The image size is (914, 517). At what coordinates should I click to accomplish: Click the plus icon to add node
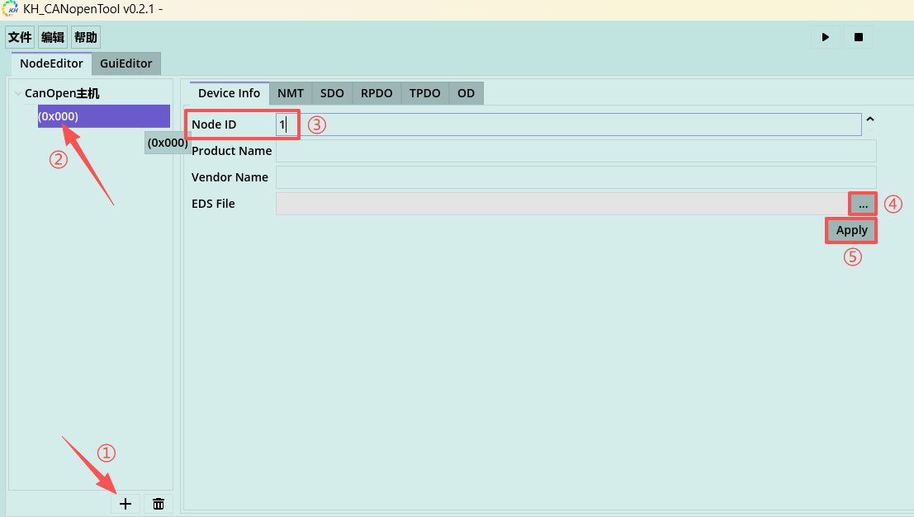click(x=125, y=504)
